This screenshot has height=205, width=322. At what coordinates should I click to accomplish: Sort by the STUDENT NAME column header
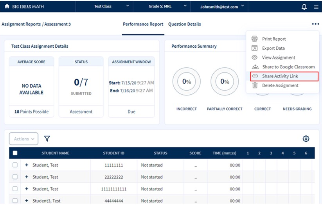[55, 153]
